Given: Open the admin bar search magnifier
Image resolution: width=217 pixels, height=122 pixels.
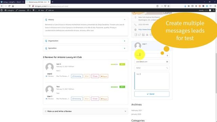Looking at the screenshot, I should (214, 10).
